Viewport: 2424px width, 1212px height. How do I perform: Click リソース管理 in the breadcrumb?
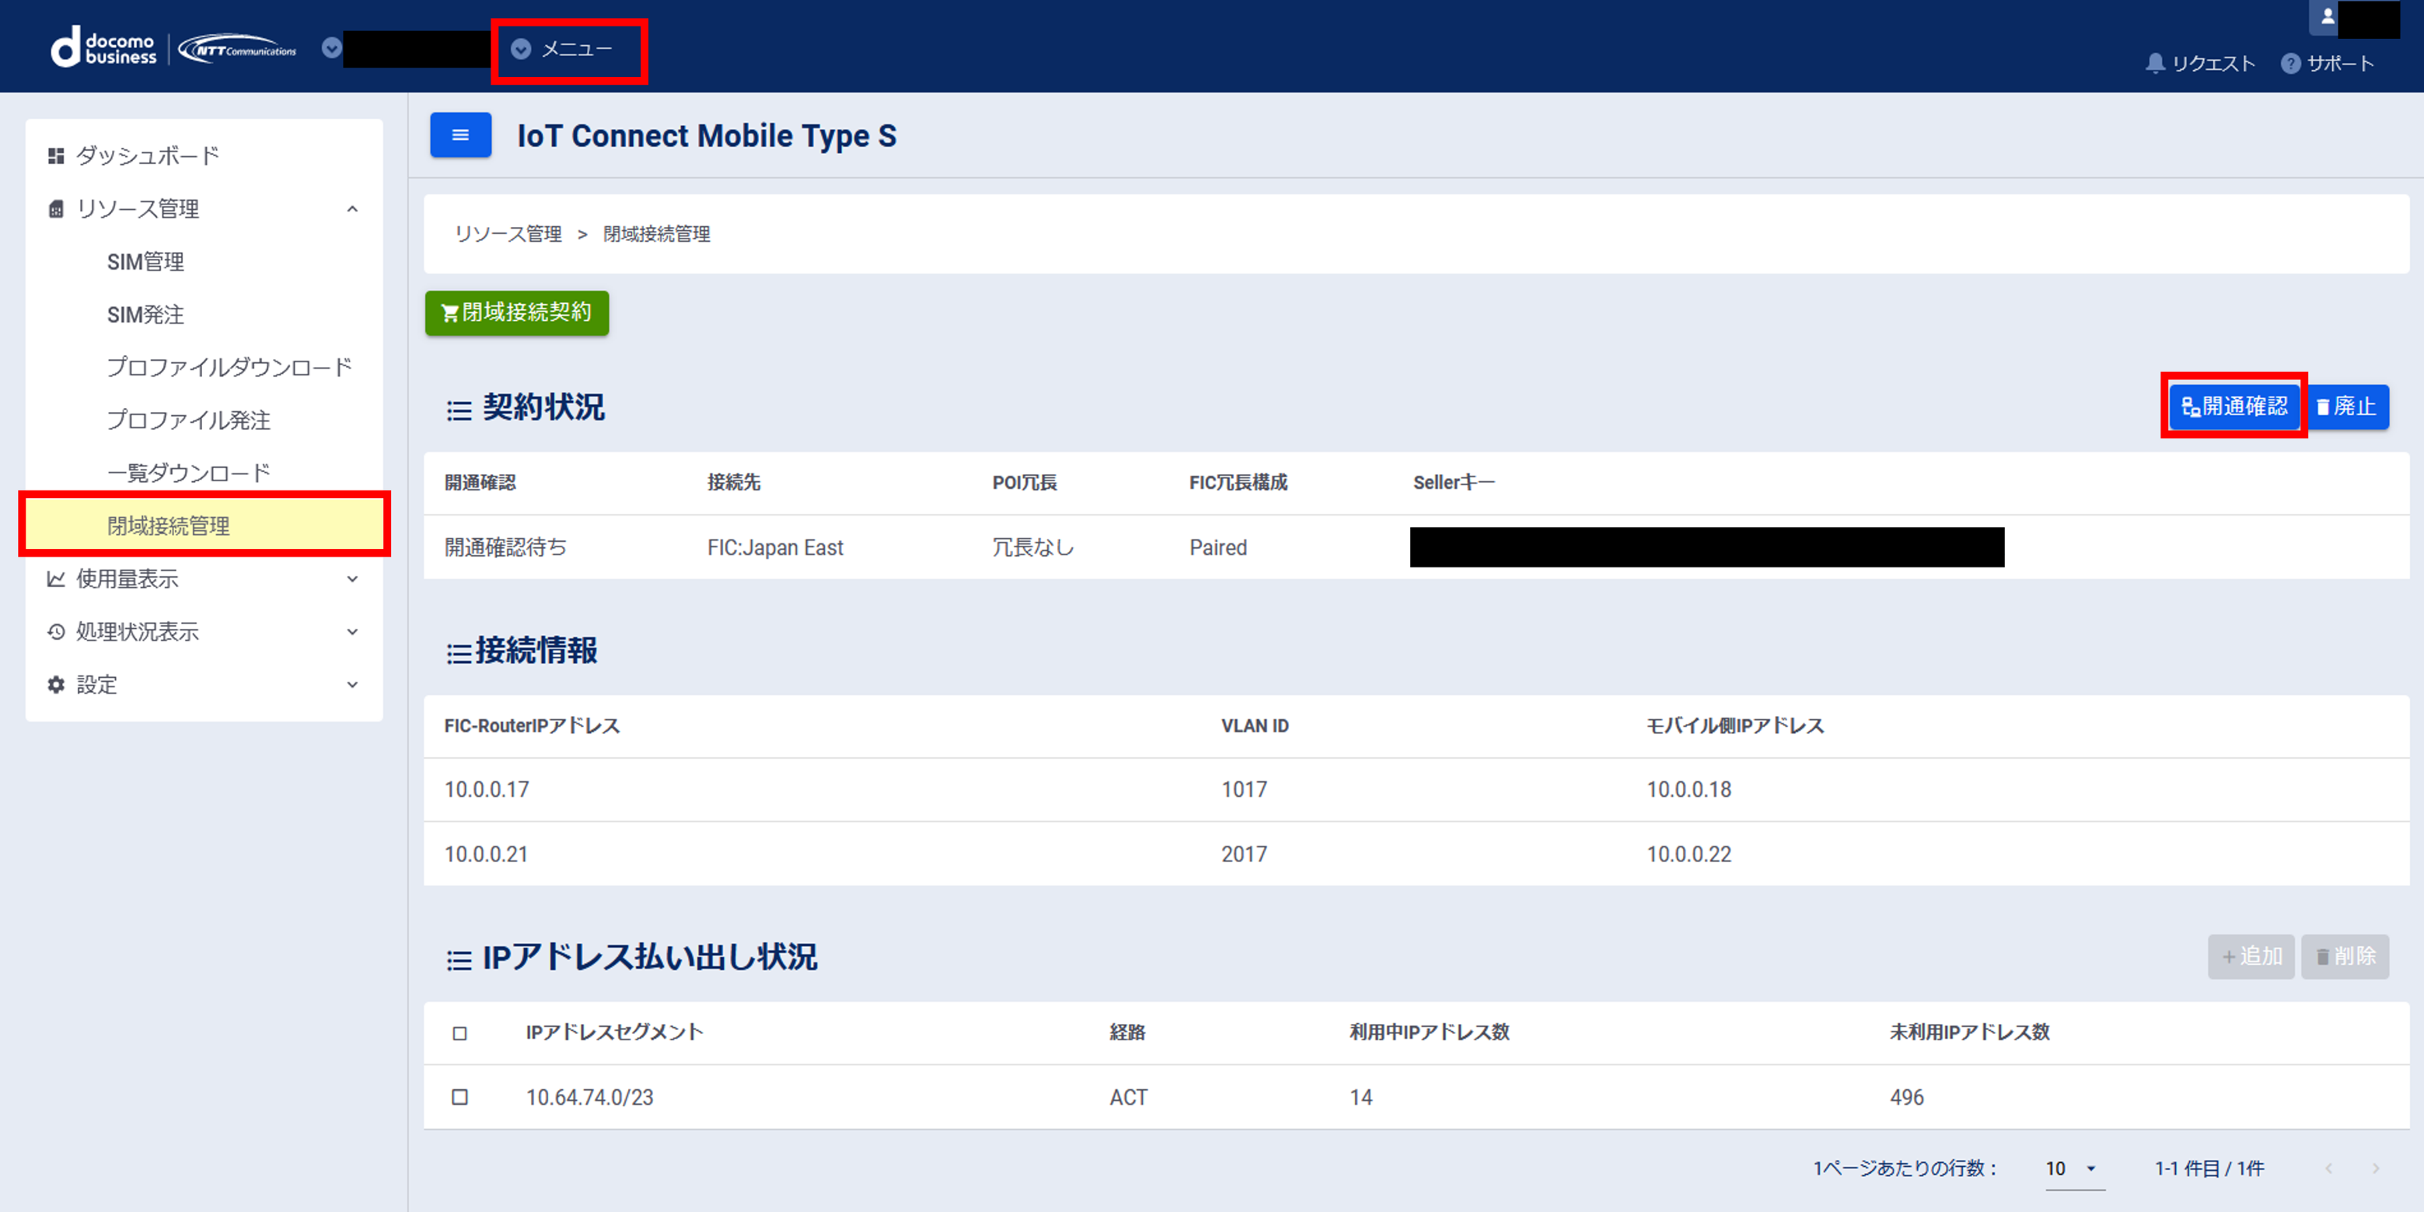508,234
